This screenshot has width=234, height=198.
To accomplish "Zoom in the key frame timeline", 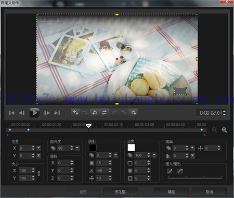I will tap(224, 130).
